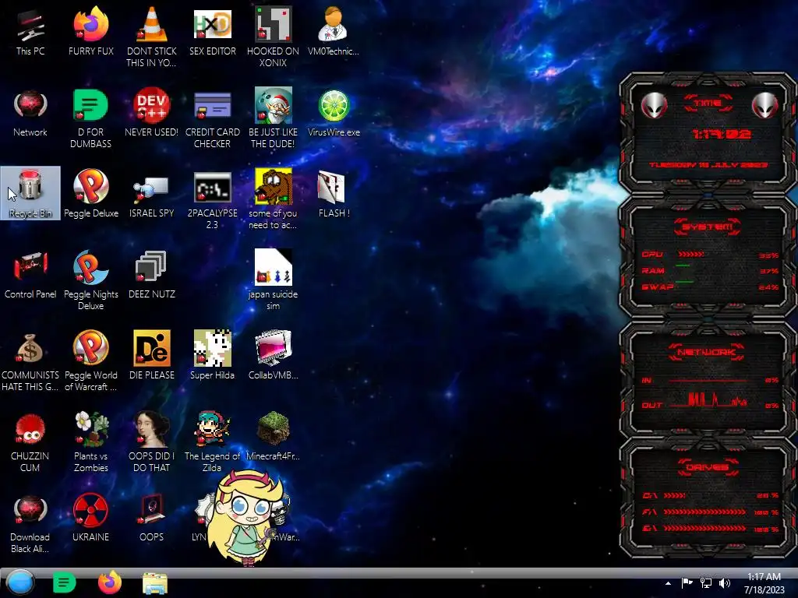Screen dimensions: 798x598
Task: Click BE JUST LIKE THE DUDE icon
Action: [x=273, y=118]
